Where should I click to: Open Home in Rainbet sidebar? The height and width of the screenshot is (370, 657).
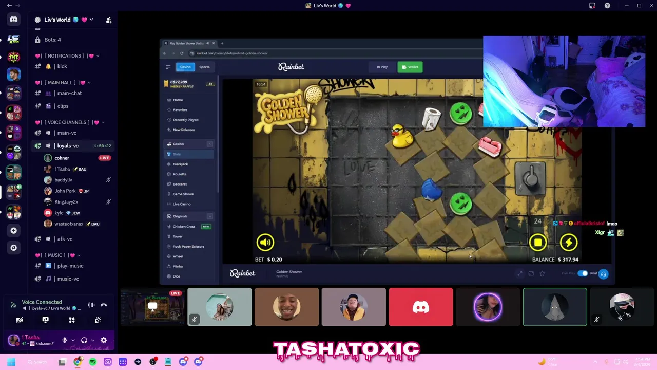[189, 100]
